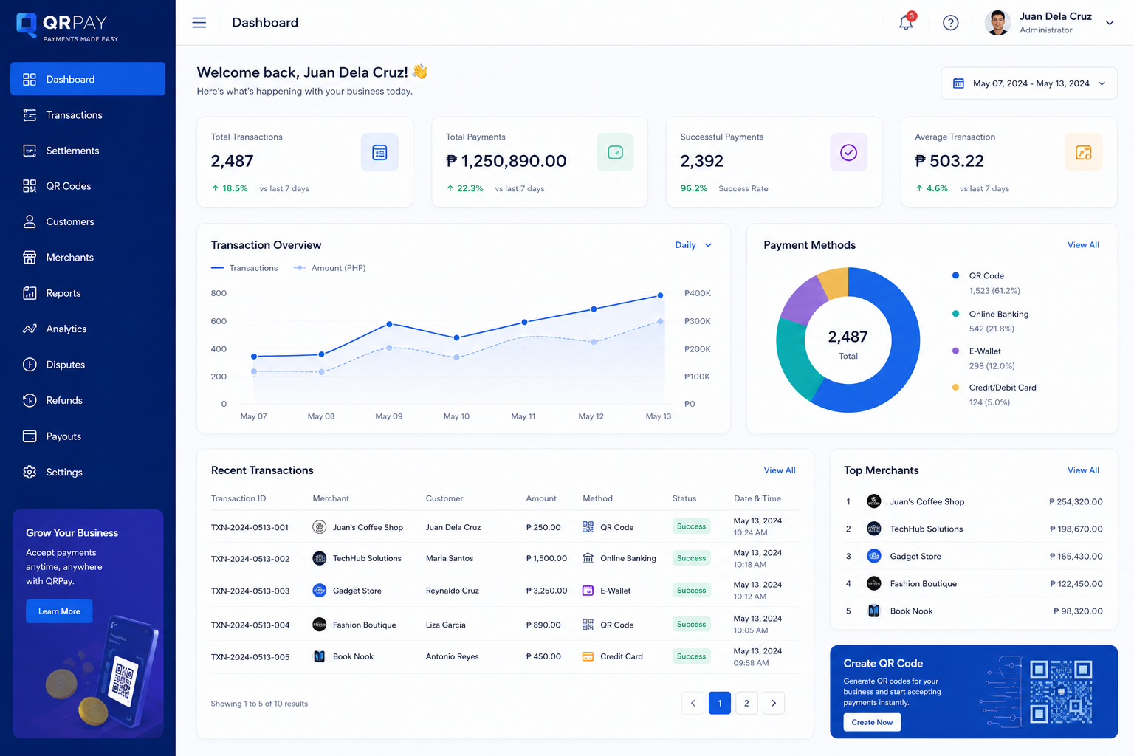Click the Total Payments wallet icon
The width and height of the screenshot is (1134, 756).
pos(615,152)
